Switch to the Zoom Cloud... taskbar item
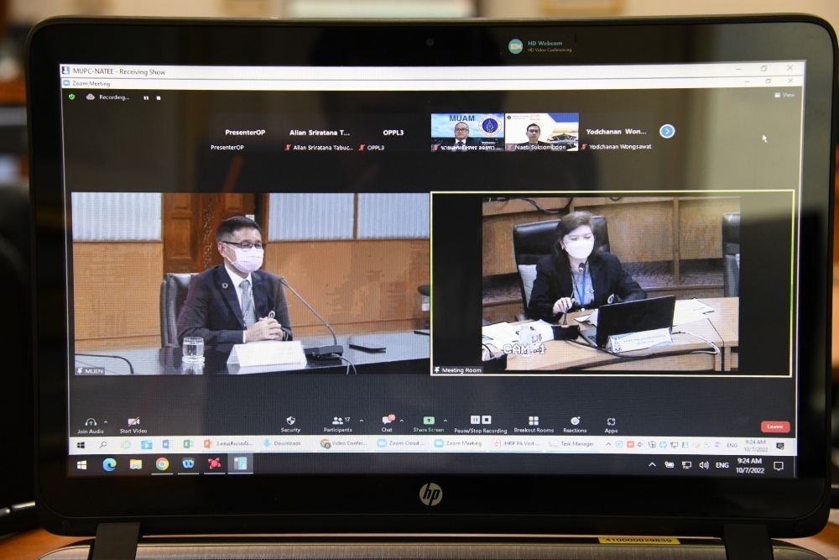Viewport: 839px width, 560px height. coord(401,444)
